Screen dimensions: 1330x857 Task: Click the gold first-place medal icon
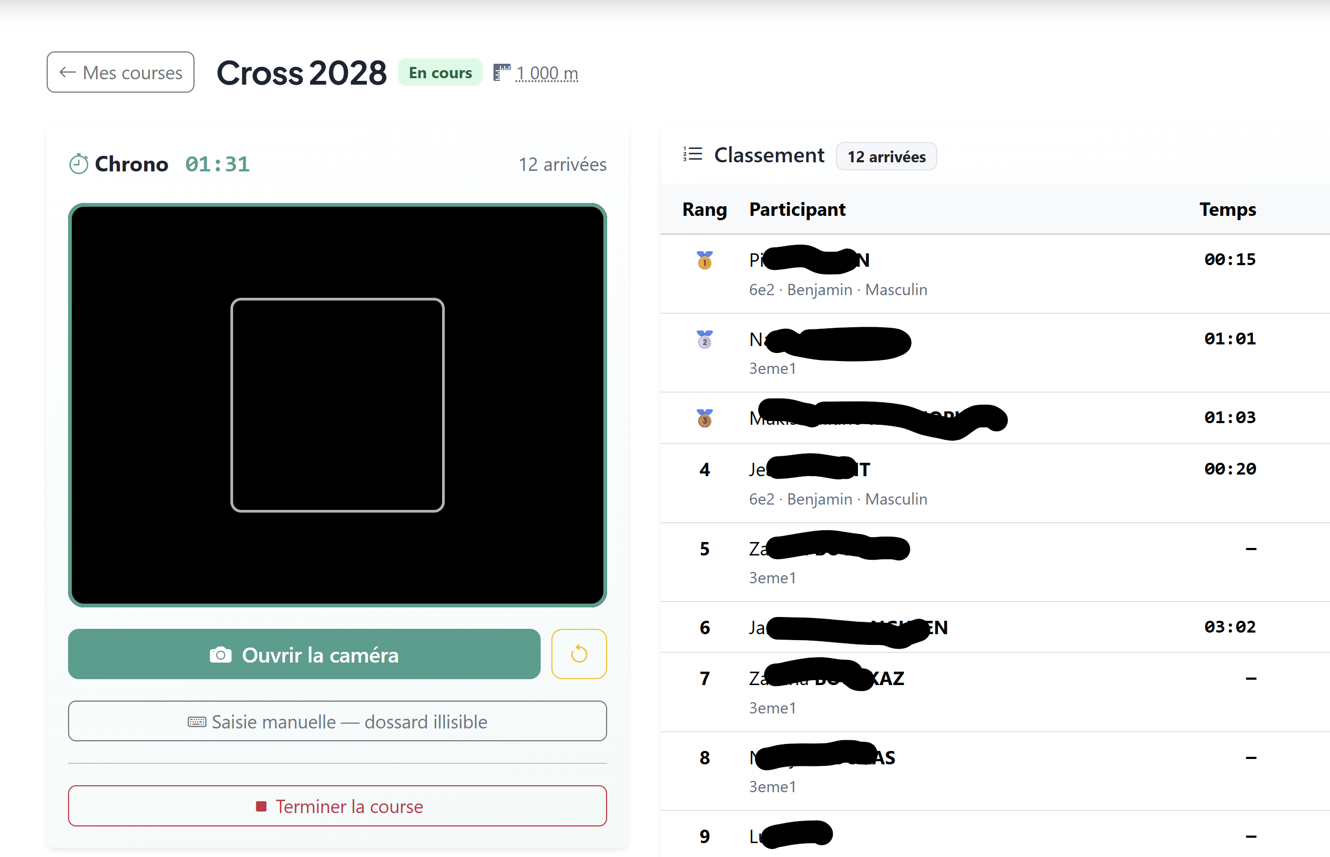click(x=704, y=260)
